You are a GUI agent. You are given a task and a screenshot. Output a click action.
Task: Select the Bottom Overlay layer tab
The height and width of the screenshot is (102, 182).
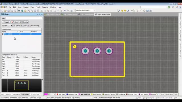[x=109, y=94]
